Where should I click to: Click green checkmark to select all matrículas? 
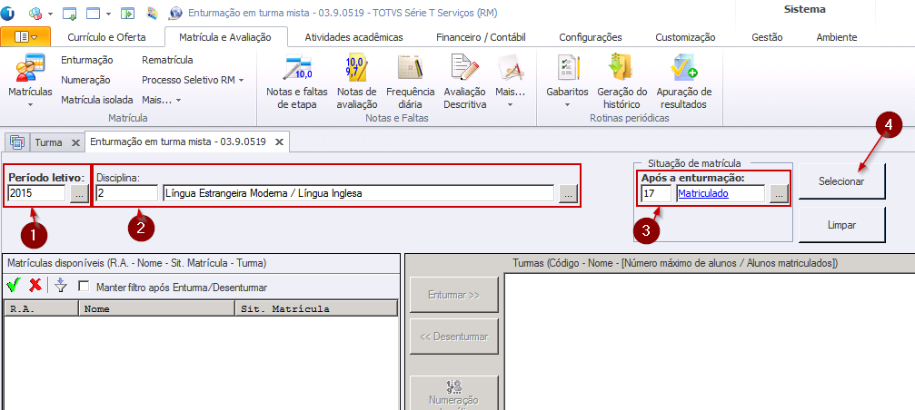13,286
